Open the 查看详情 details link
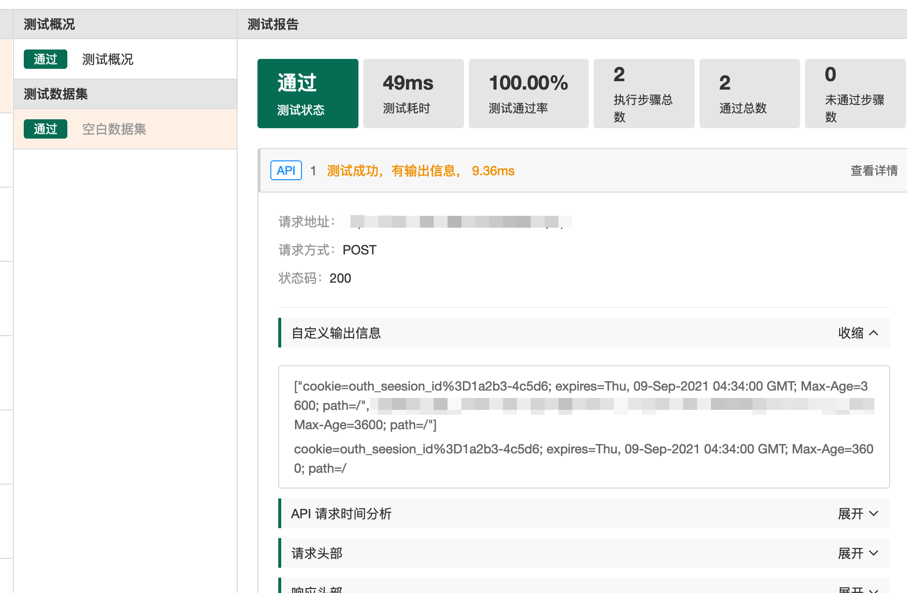Image resolution: width=907 pixels, height=593 pixels. tap(874, 171)
